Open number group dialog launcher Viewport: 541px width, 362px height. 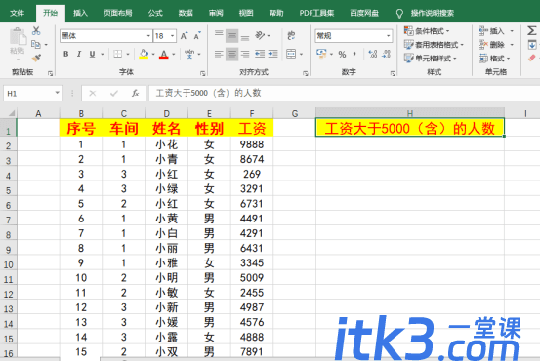393,73
